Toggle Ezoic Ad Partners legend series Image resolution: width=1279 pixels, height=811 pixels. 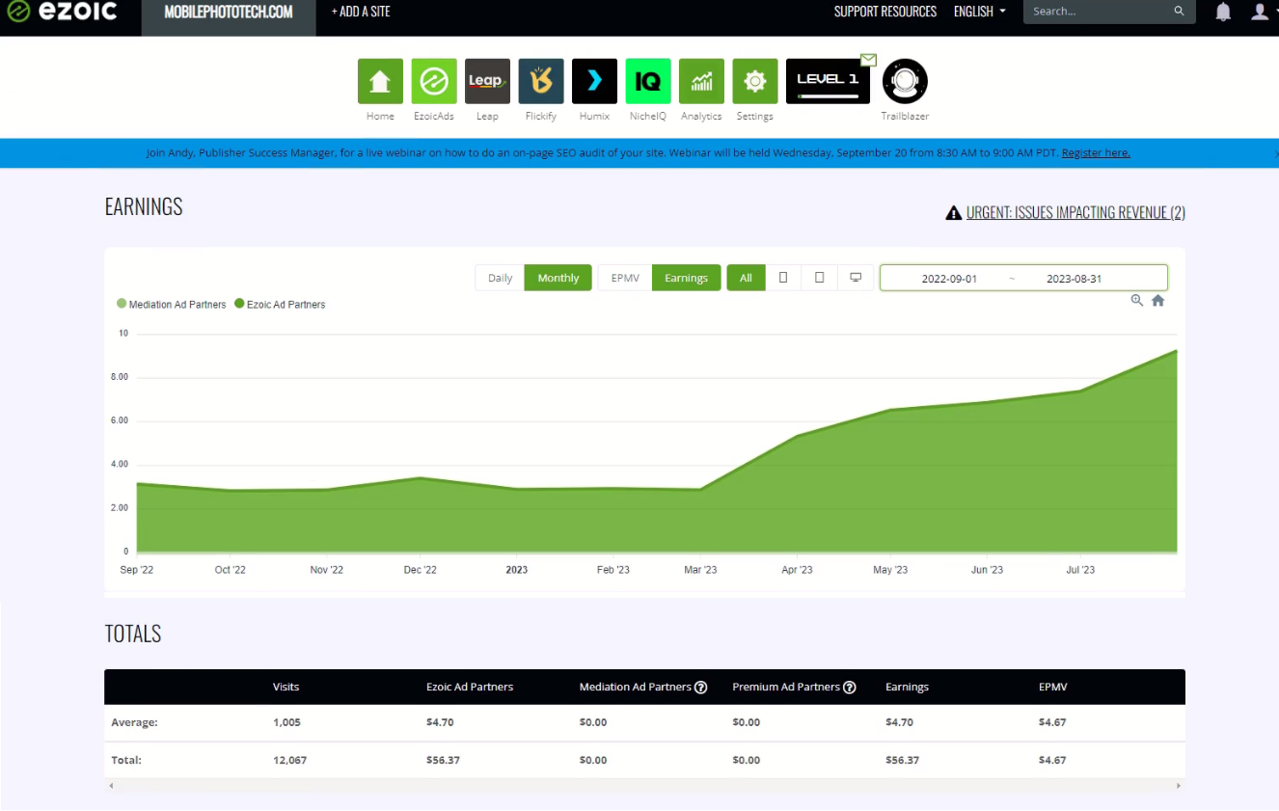click(x=280, y=304)
